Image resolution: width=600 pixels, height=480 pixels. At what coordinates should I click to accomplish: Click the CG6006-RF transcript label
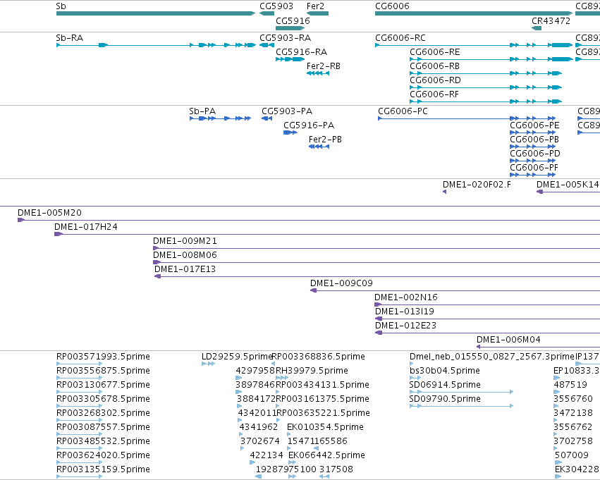click(x=434, y=94)
